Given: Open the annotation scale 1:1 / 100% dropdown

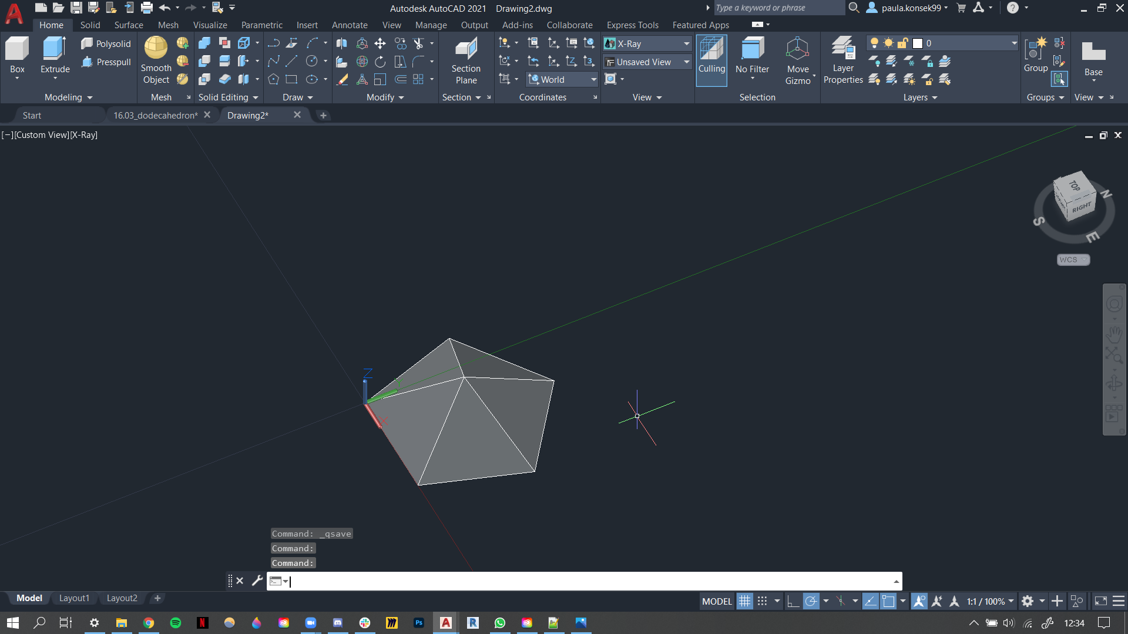Looking at the screenshot, I should point(990,601).
